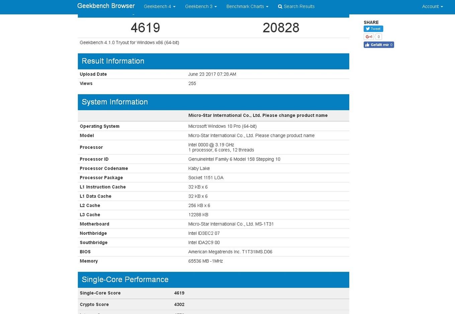455x314 pixels.
Task: Click the SHARE heading
Action: click(371, 22)
